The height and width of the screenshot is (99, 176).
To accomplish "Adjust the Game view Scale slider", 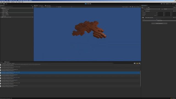I will click(x=66, y=7).
